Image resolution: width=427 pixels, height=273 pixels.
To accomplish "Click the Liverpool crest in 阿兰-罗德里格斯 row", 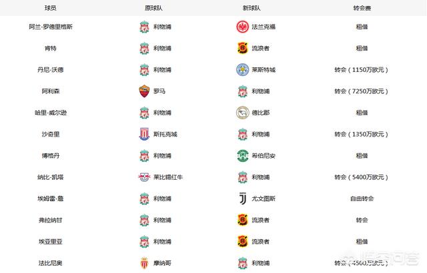I will pos(144,27).
